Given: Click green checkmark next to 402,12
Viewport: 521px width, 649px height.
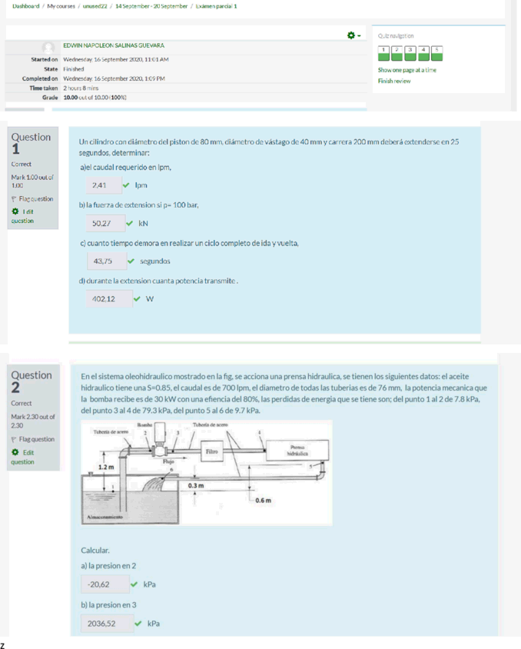Looking at the screenshot, I should click(x=137, y=299).
